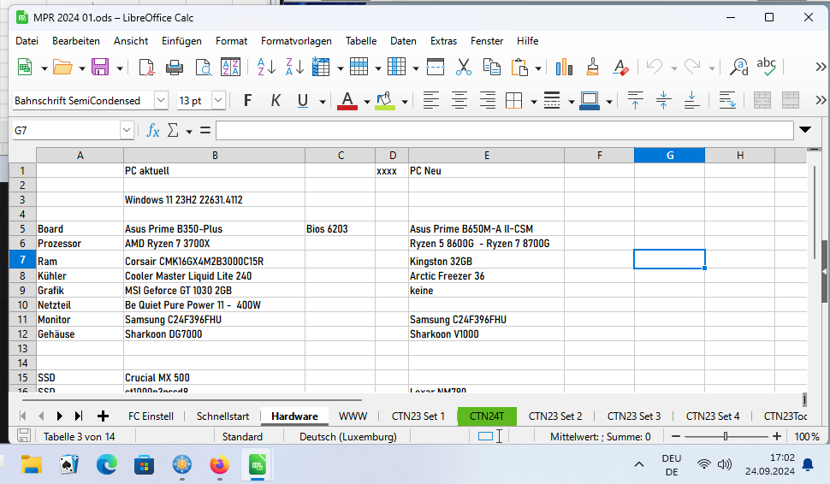Sort descending Z to A
The image size is (830, 484).
pyautogui.click(x=294, y=68)
